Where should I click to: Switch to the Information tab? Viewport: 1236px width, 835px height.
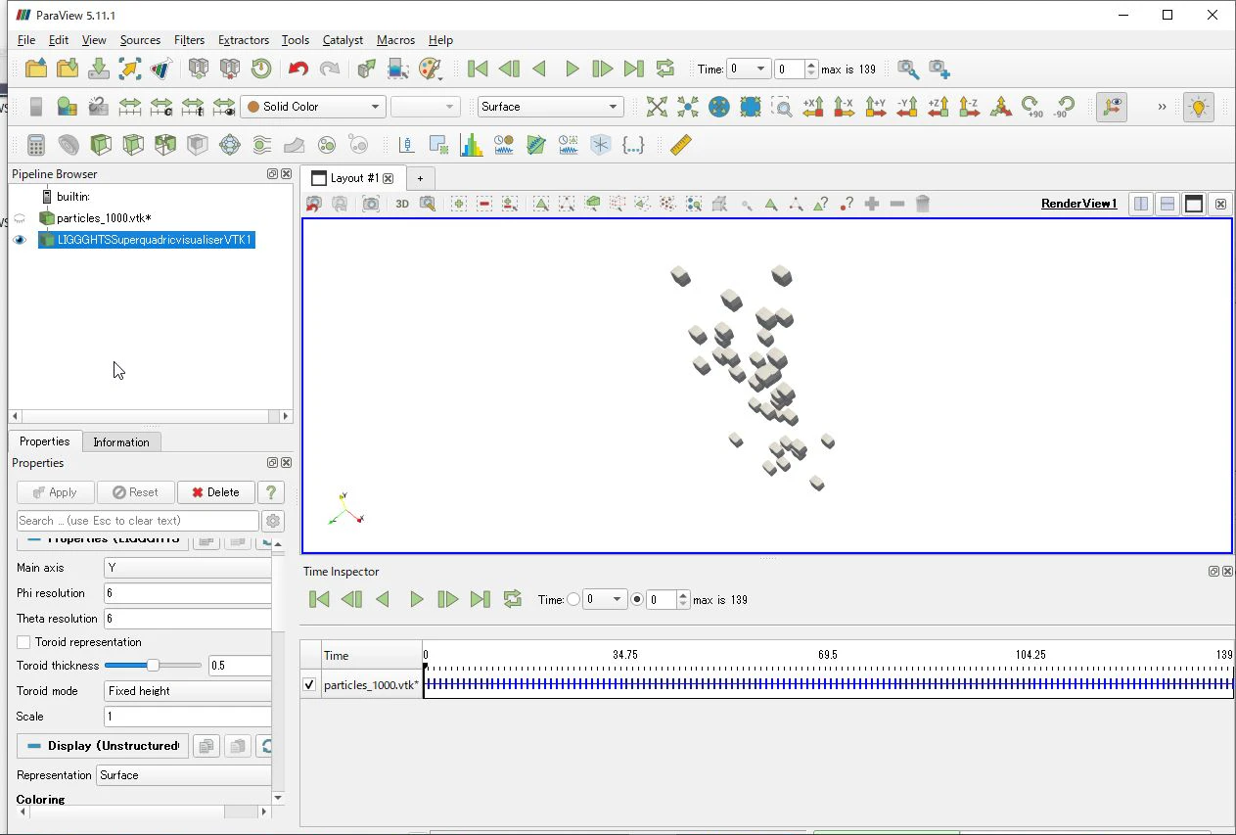pos(121,442)
